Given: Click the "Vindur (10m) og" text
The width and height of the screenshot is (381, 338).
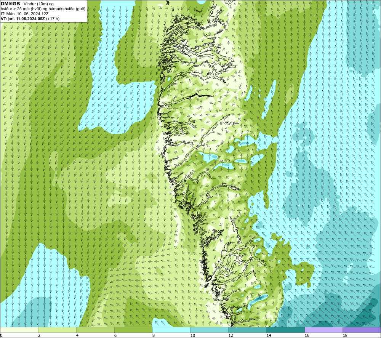Looking at the screenshot, I should pos(39,4).
